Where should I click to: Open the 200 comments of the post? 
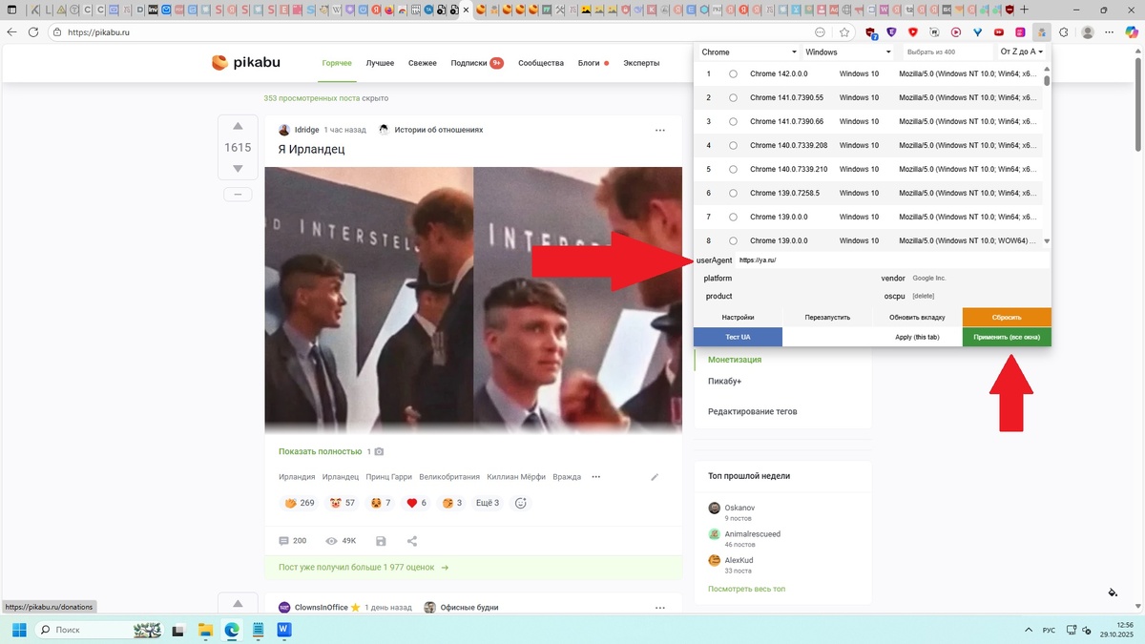coord(292,541)
